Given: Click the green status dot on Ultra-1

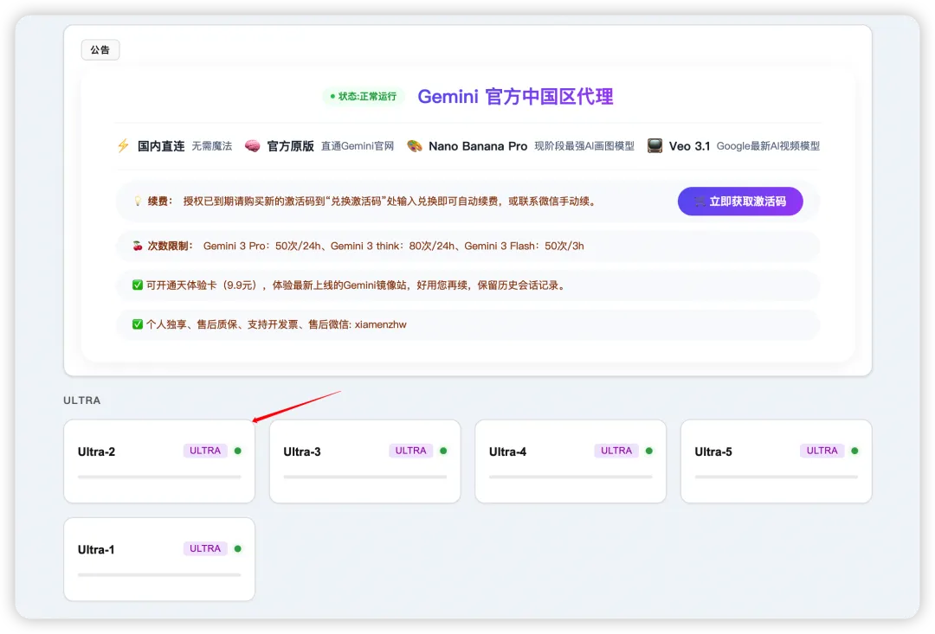Looking at the screenshot, I should click(238, 548).
